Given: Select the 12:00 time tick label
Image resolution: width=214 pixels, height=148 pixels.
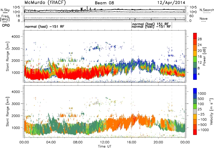Looking at the screenshot, I should click(x=105, y=142).
